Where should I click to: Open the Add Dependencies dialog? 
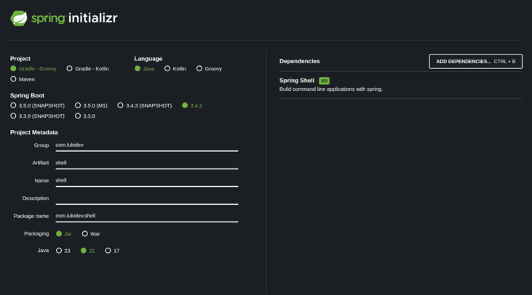[x=475, y=61]
